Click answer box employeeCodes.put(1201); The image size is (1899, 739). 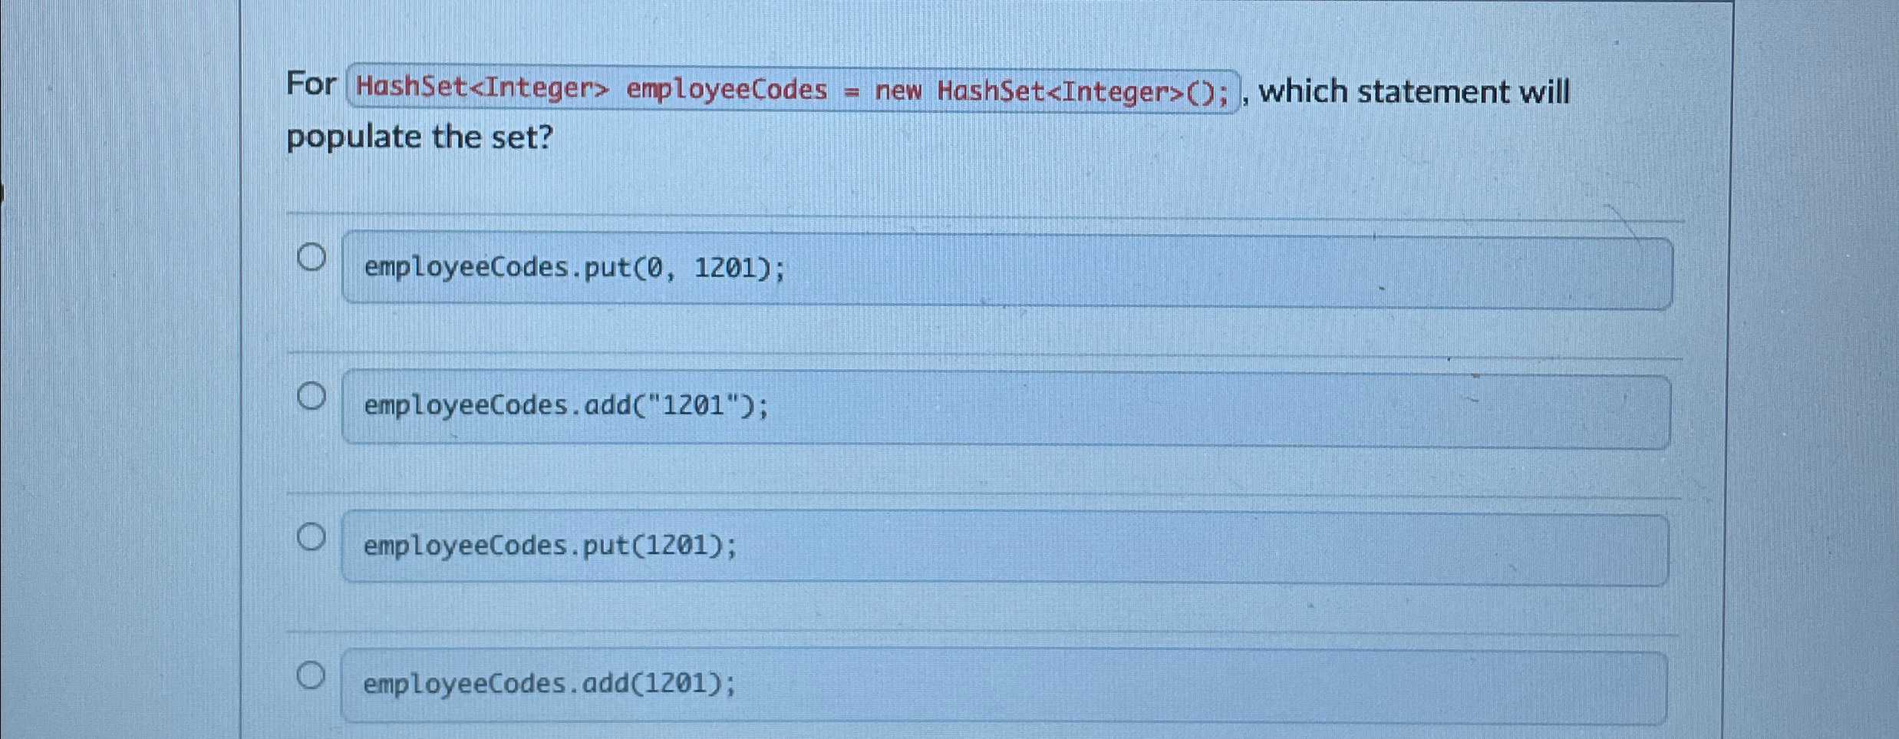tap(1004, 548)
